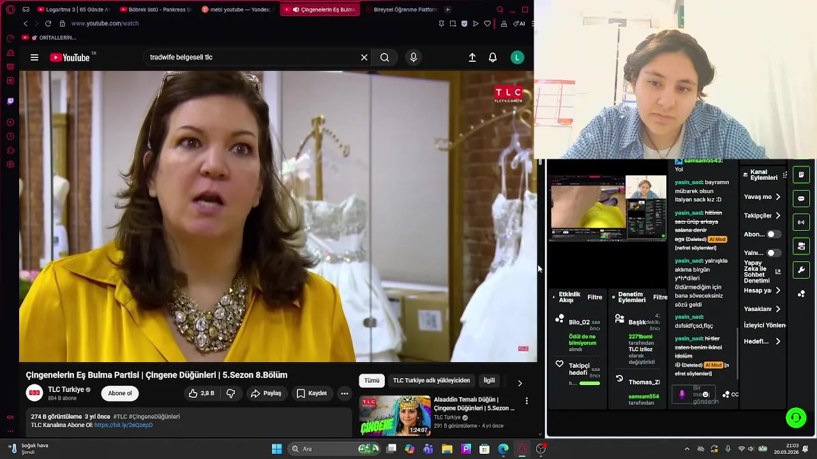This screenshot has width=817, height=459.
Task: Click the chat message input field
Action: [x=693, y=395]
